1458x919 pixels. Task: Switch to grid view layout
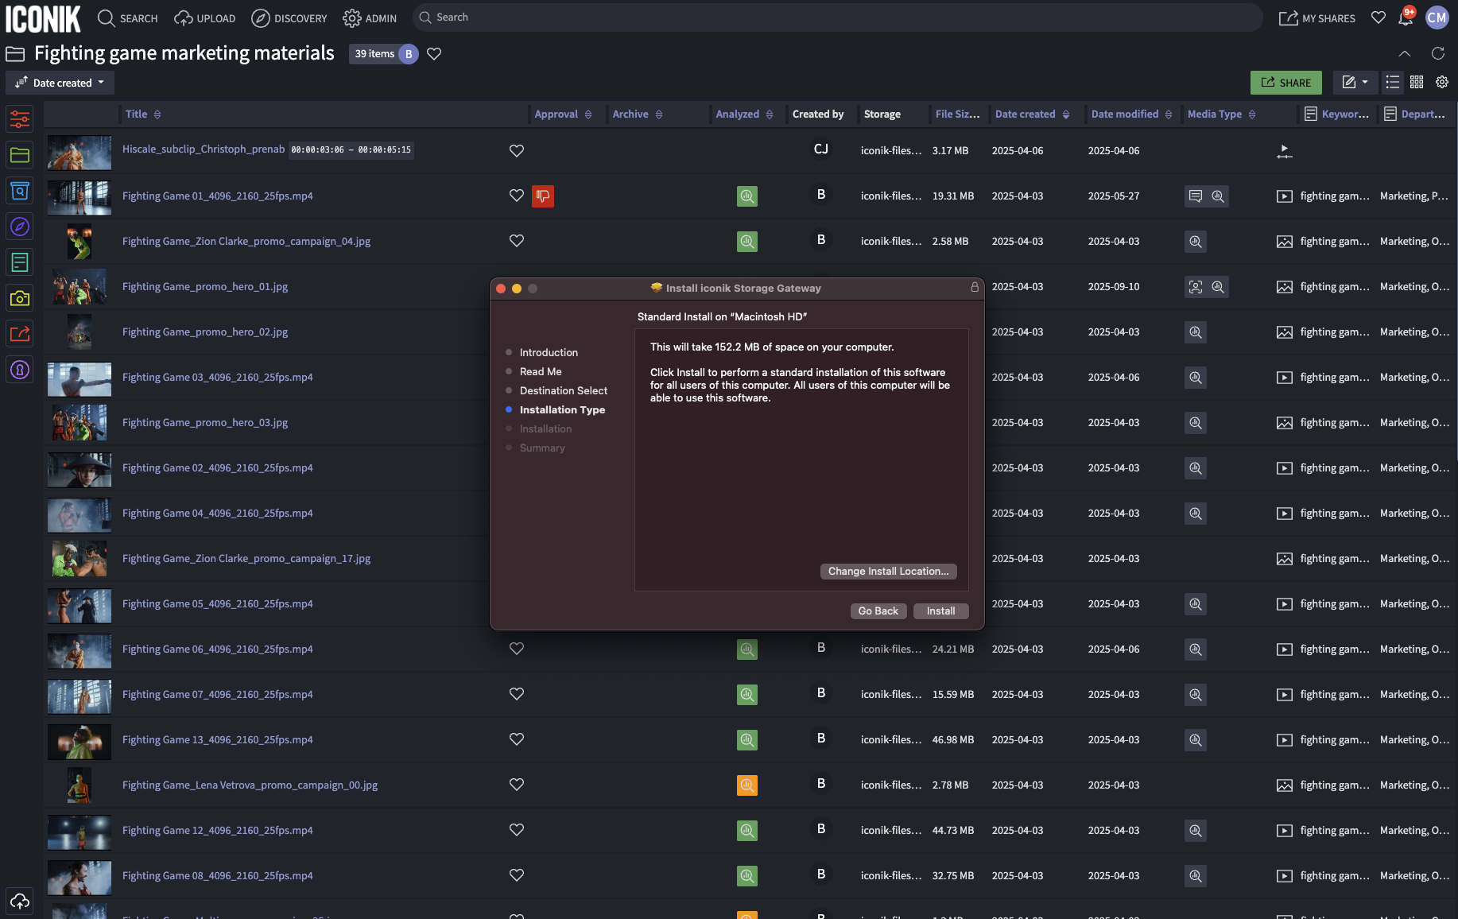(x=1417, y=82)
